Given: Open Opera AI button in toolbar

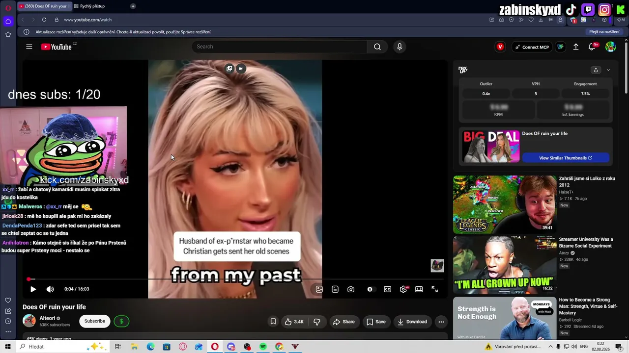Looking at the screenshot, I should pos(621,20).
